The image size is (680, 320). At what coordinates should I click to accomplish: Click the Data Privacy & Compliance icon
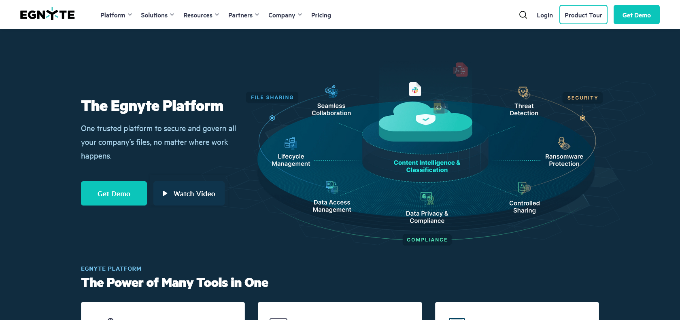click(x=427, y=198)
